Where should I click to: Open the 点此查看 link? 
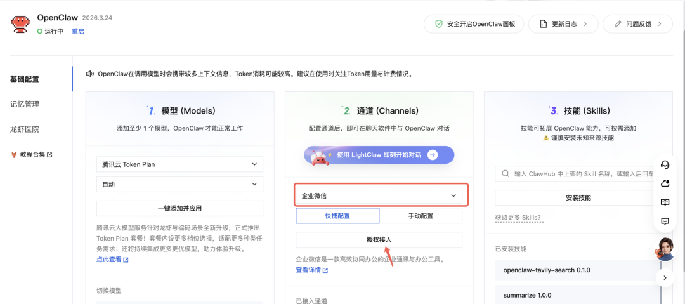pyautogui.click(x=112, y=260)
